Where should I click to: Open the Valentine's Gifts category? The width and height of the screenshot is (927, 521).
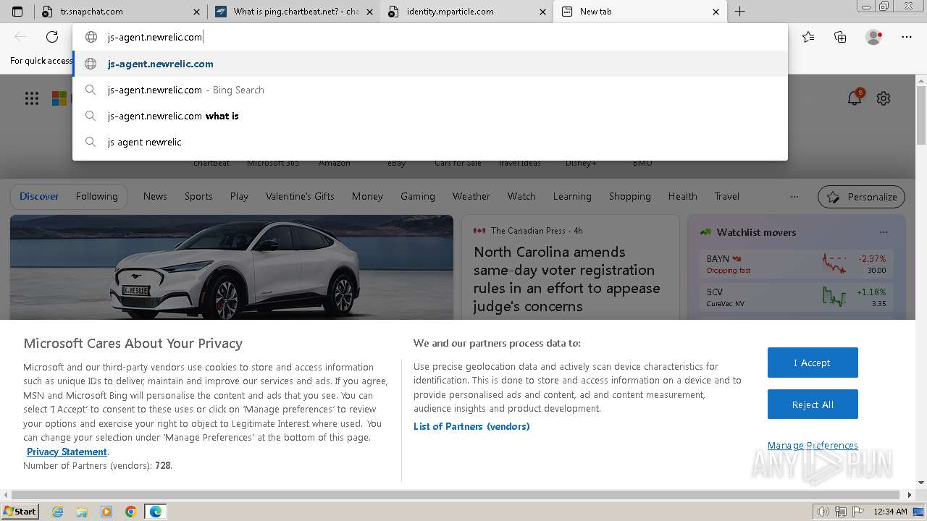300,196
